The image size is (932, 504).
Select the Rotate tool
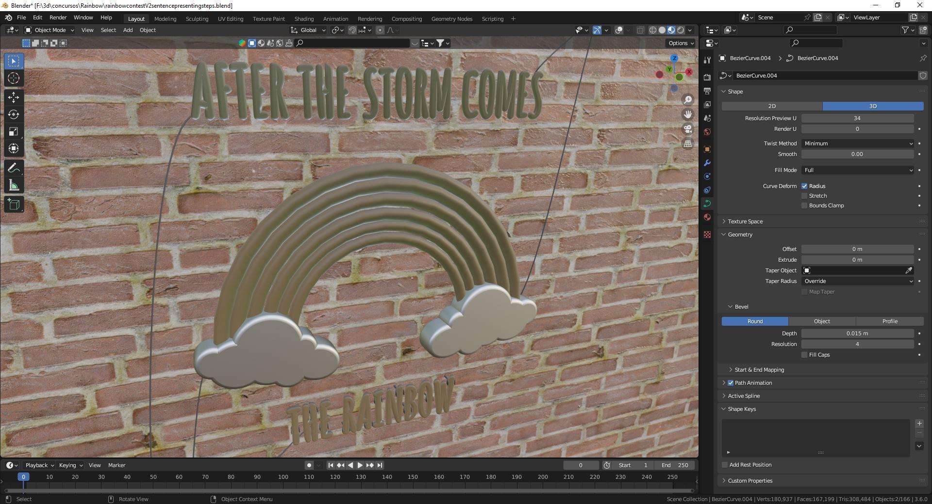click(x=14, y=114)
